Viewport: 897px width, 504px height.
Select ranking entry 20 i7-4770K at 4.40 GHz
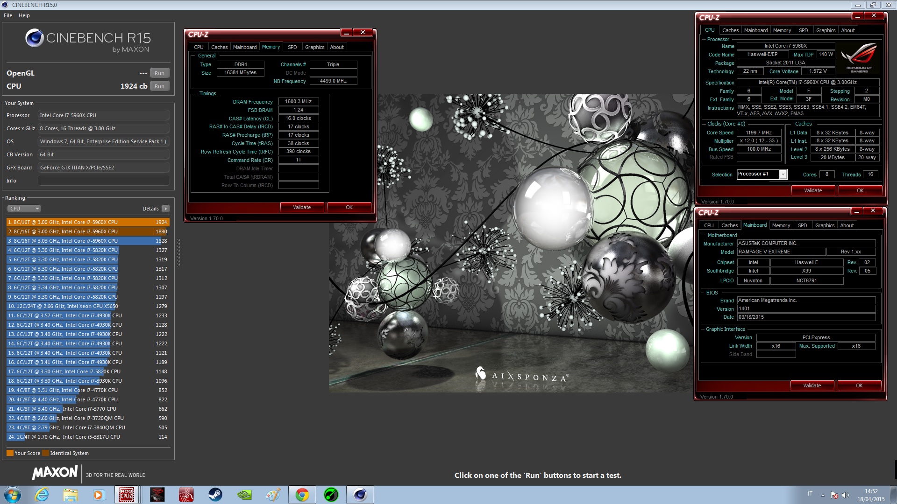pyautogui.click(x=87, y=399)
